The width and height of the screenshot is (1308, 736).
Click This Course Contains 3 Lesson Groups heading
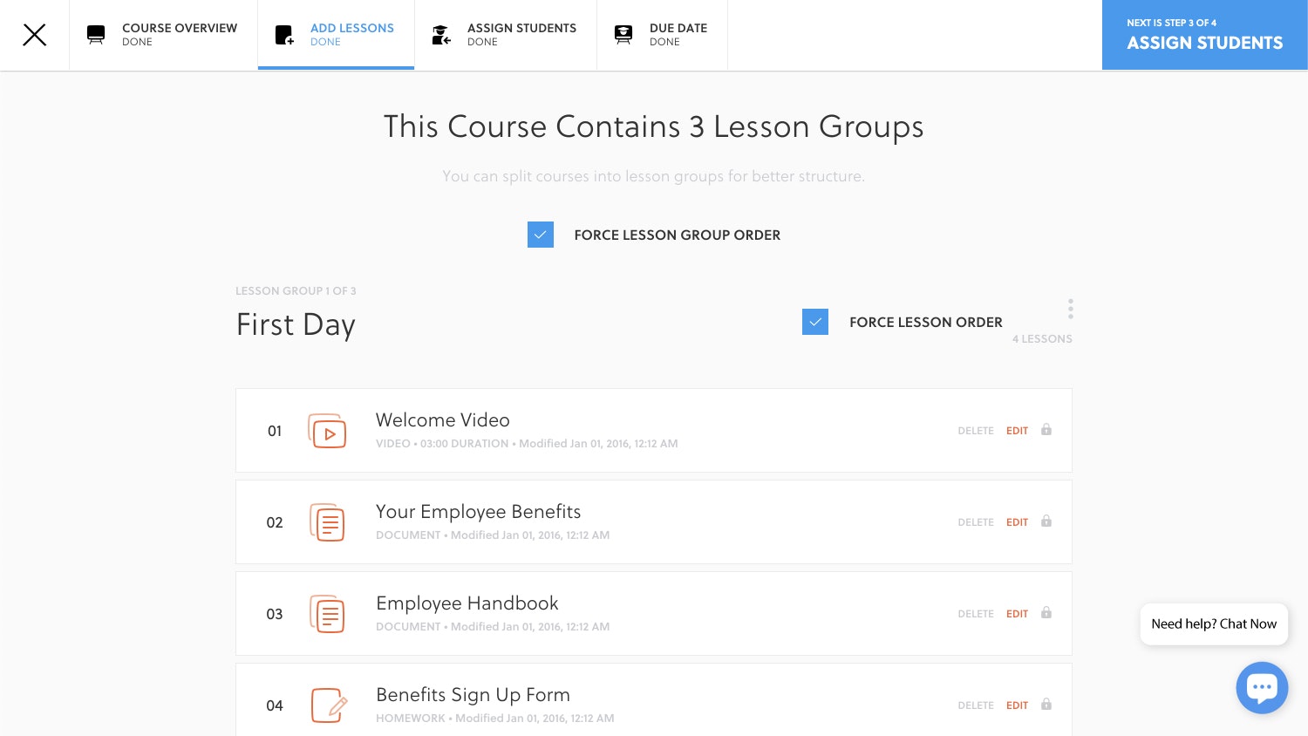coord(654,127)
